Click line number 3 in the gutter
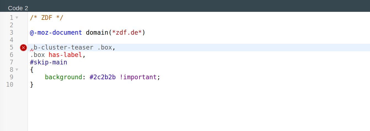 [x=11, y=33]
